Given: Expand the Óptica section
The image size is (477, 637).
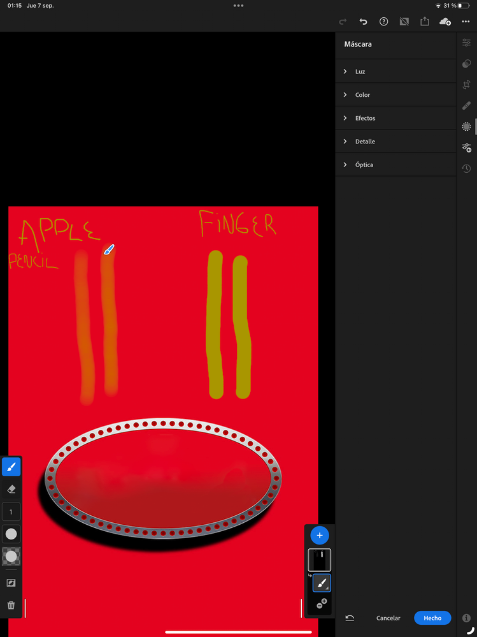Looking at the screenshot, I should [x=395, y=165].
